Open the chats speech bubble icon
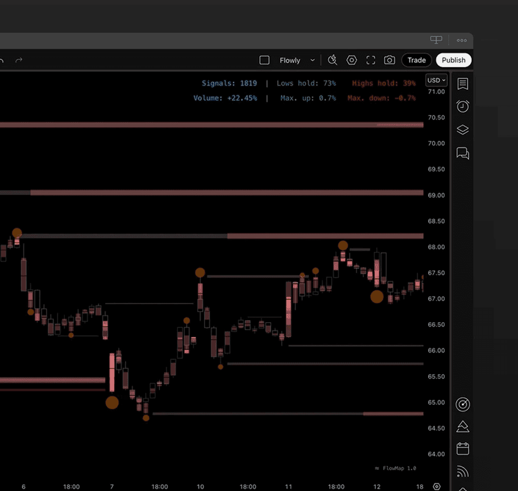The image size is (518, 491). click(462, 153)
